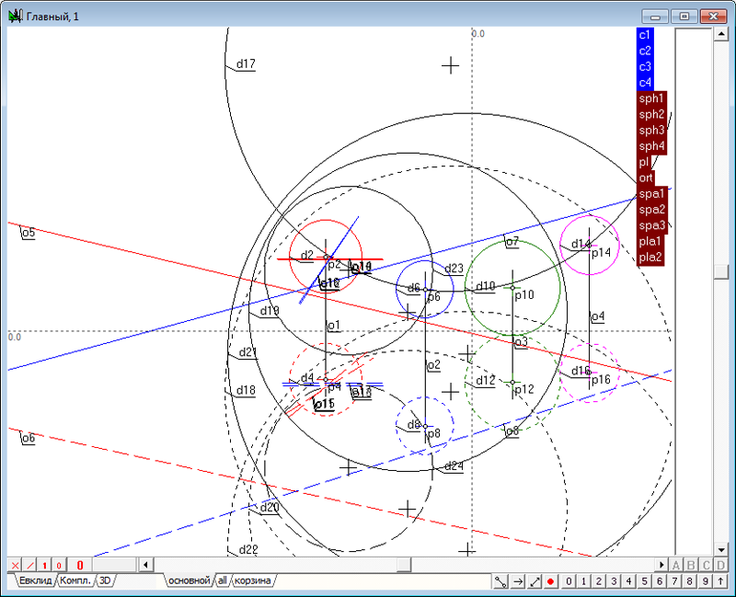The width and height of the screenshot is (736, 597).
Task: Click the letter C button
Action: pyautogui.click(x=706, y=565)
